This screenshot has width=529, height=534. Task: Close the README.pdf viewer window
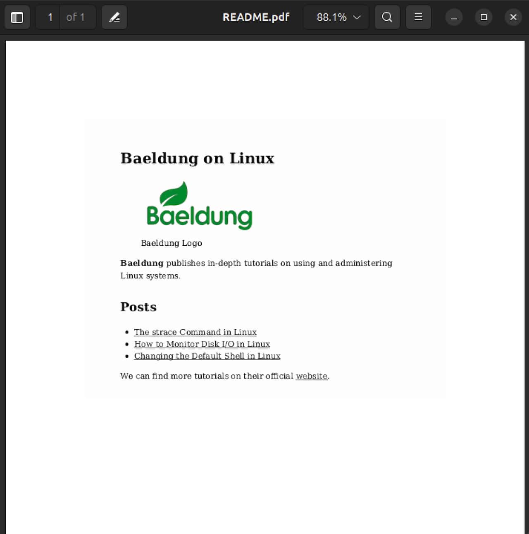pos(513,17)
